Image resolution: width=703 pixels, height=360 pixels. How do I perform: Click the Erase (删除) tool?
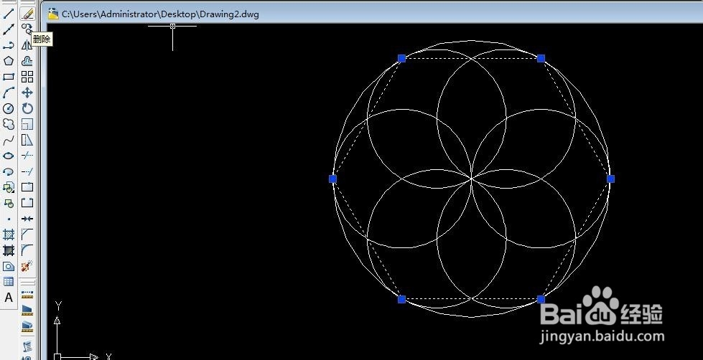pos(27,14)
